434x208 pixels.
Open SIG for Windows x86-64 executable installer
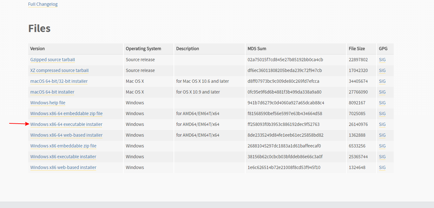382,124
